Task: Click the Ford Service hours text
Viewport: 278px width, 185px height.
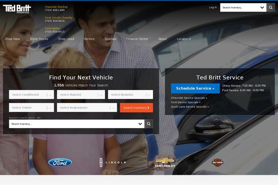Action: tap(243, 90)
